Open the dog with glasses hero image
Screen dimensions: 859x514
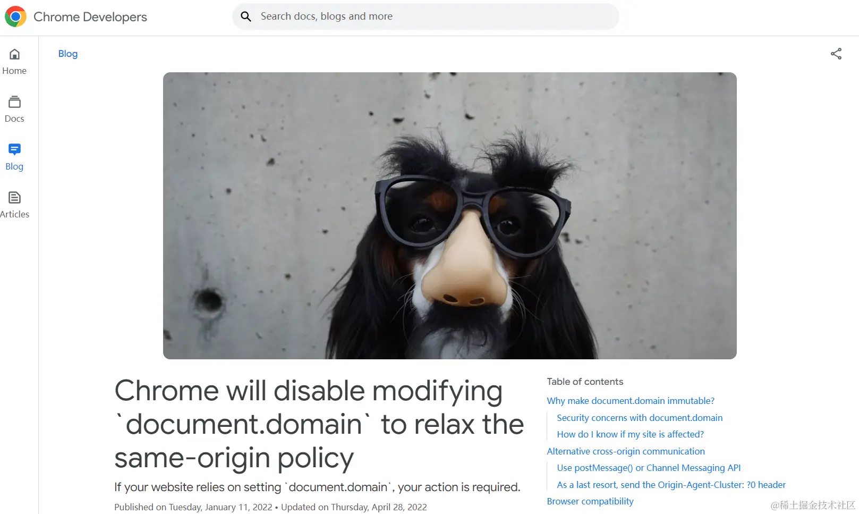[449, 216]
